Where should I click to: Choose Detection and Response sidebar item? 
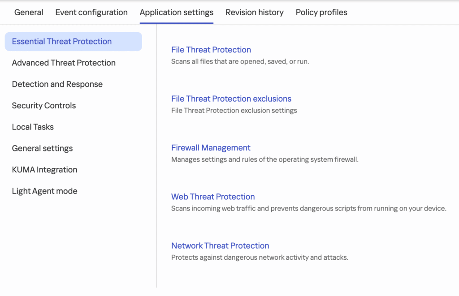[x=57, y=84]
